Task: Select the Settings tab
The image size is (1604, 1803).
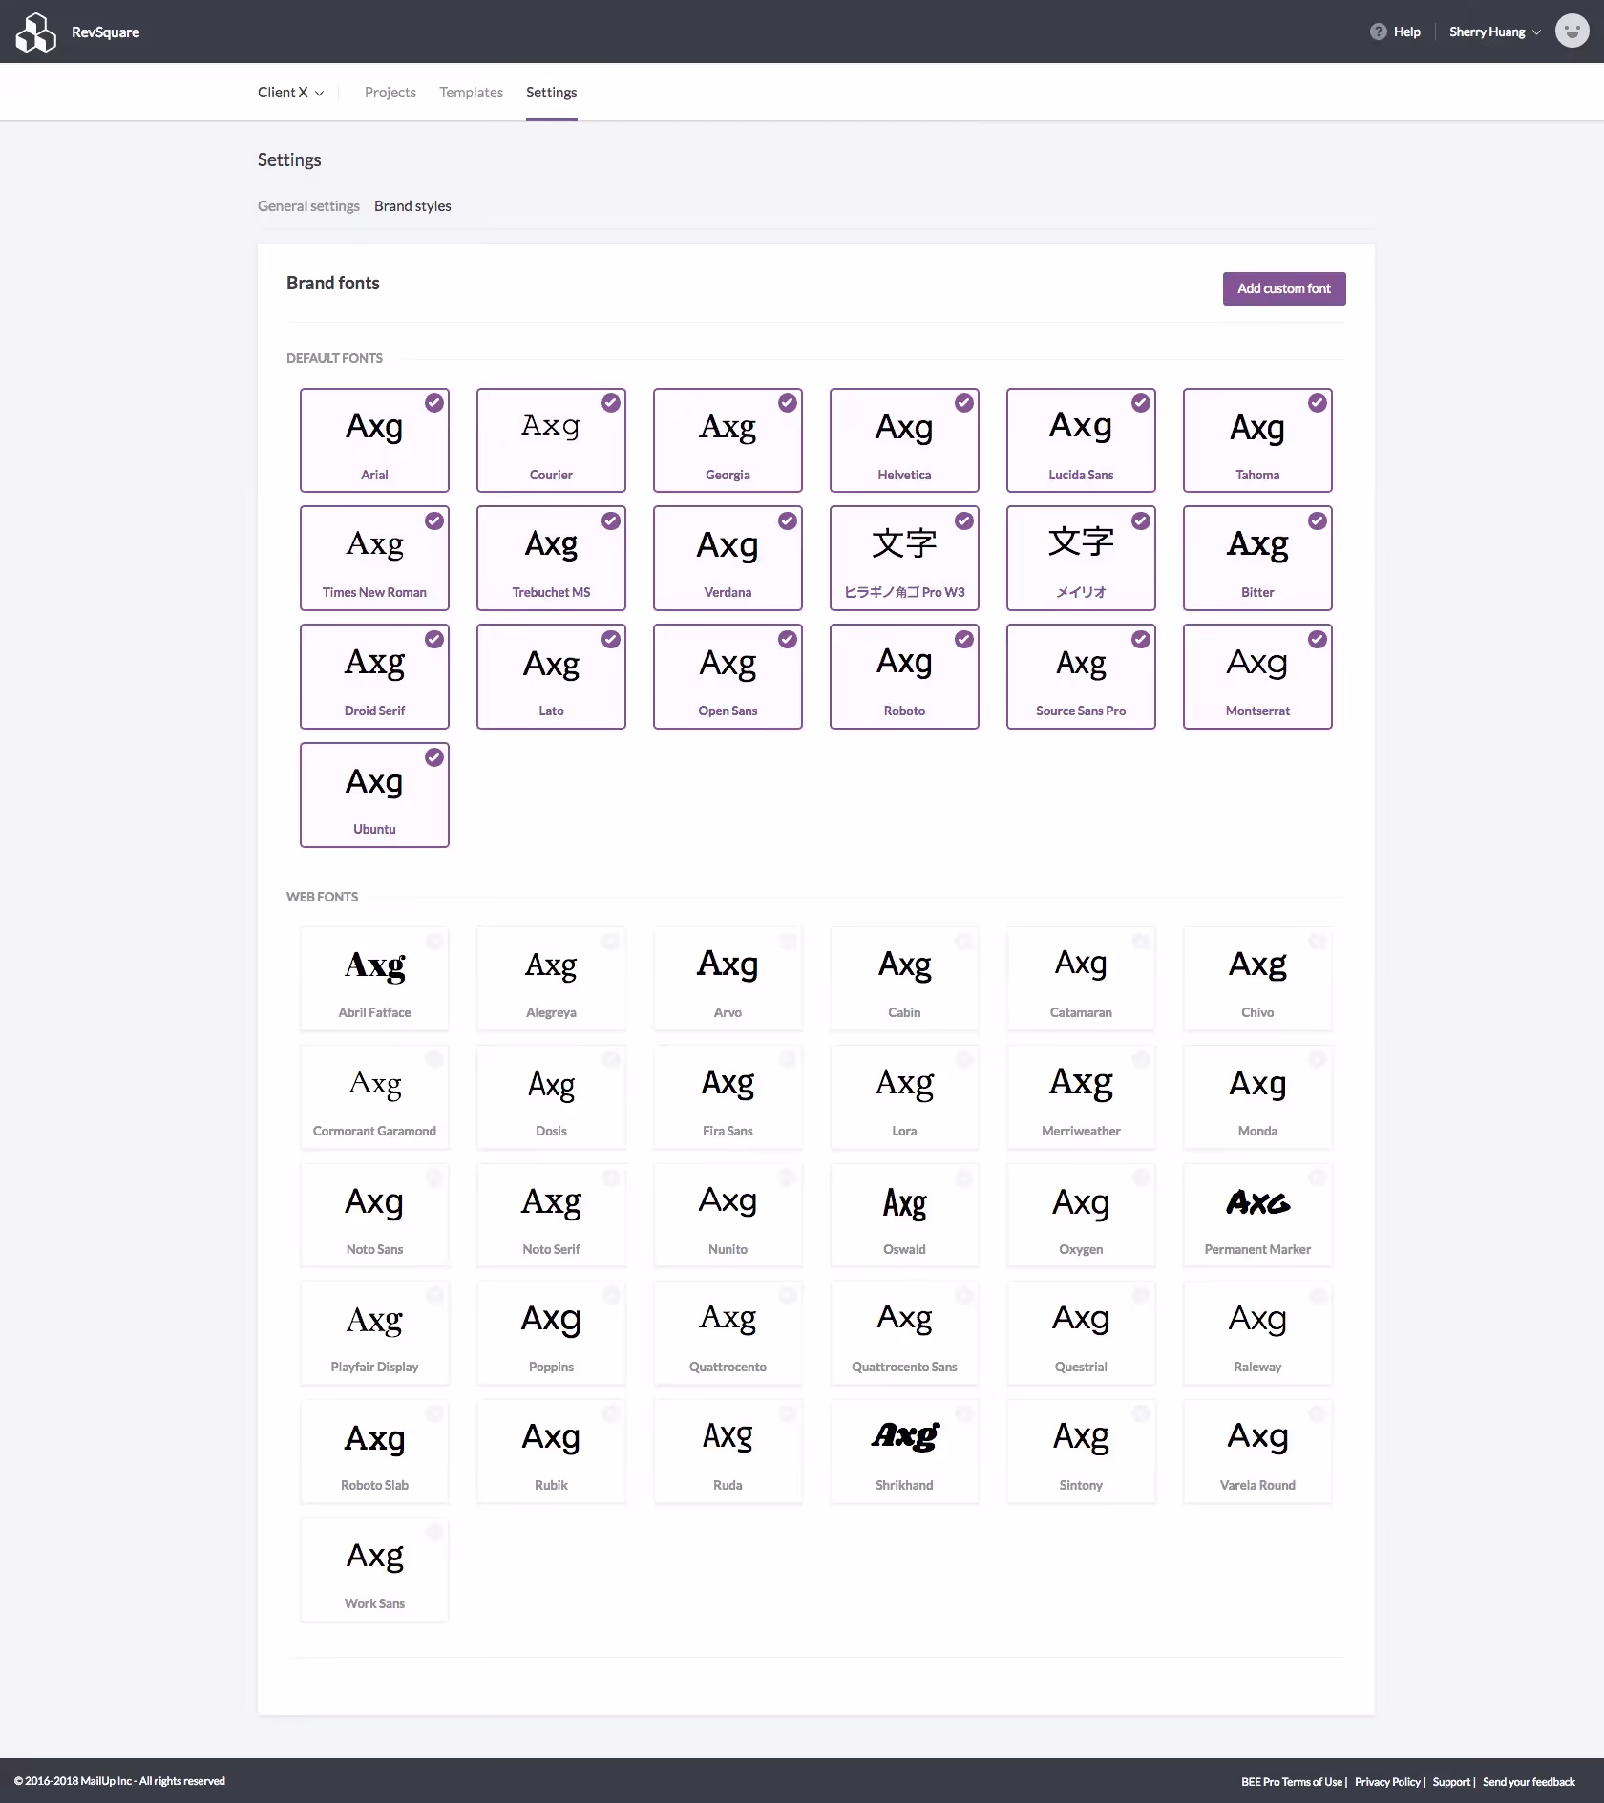Action: tap(551, 92)
